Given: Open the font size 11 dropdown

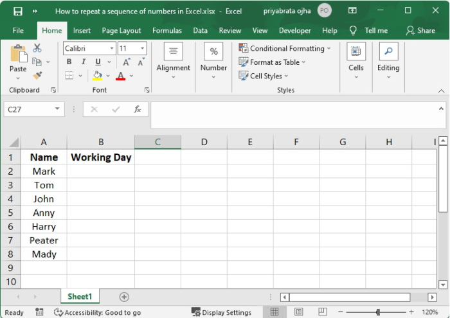Looking at the screenshot, I should (142, 48).
